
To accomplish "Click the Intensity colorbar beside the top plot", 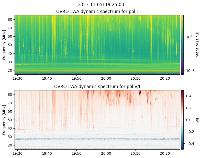I will coord(182,45).
